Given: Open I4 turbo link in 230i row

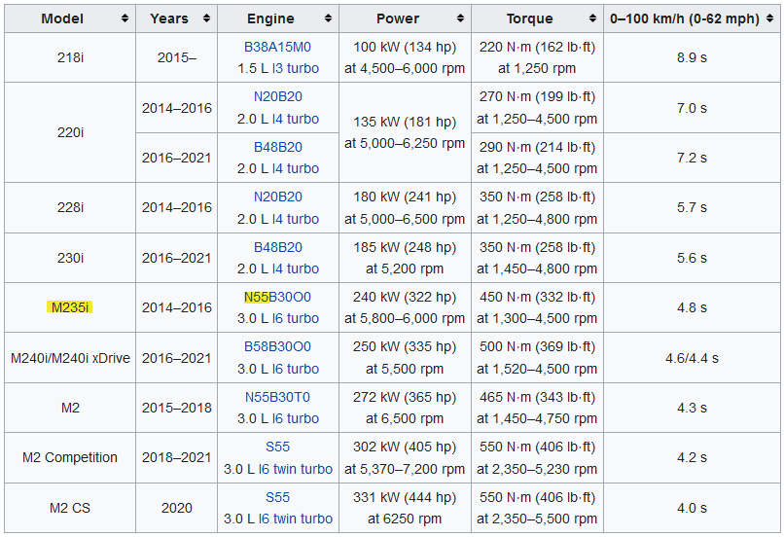Looking at the screenshot, I should tap(296, 268).
